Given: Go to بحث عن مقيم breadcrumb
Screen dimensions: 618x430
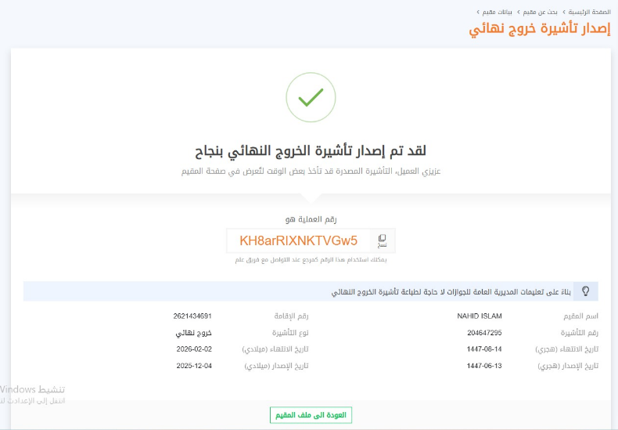Looking at the screenshot, I should click(541, 13).
